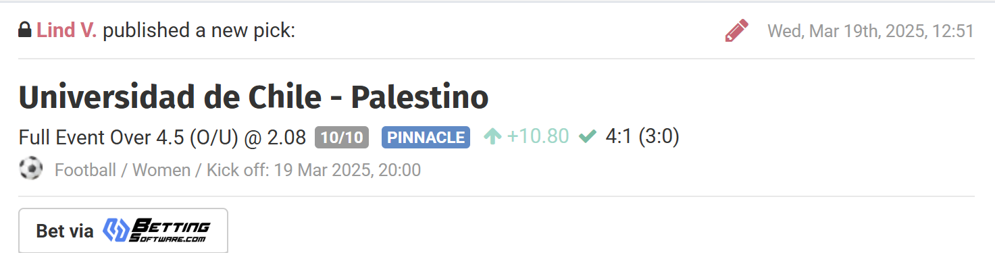Click the odds value 2.08
Viewport: 995px width, 253px height.
click(x=286, y=138)
